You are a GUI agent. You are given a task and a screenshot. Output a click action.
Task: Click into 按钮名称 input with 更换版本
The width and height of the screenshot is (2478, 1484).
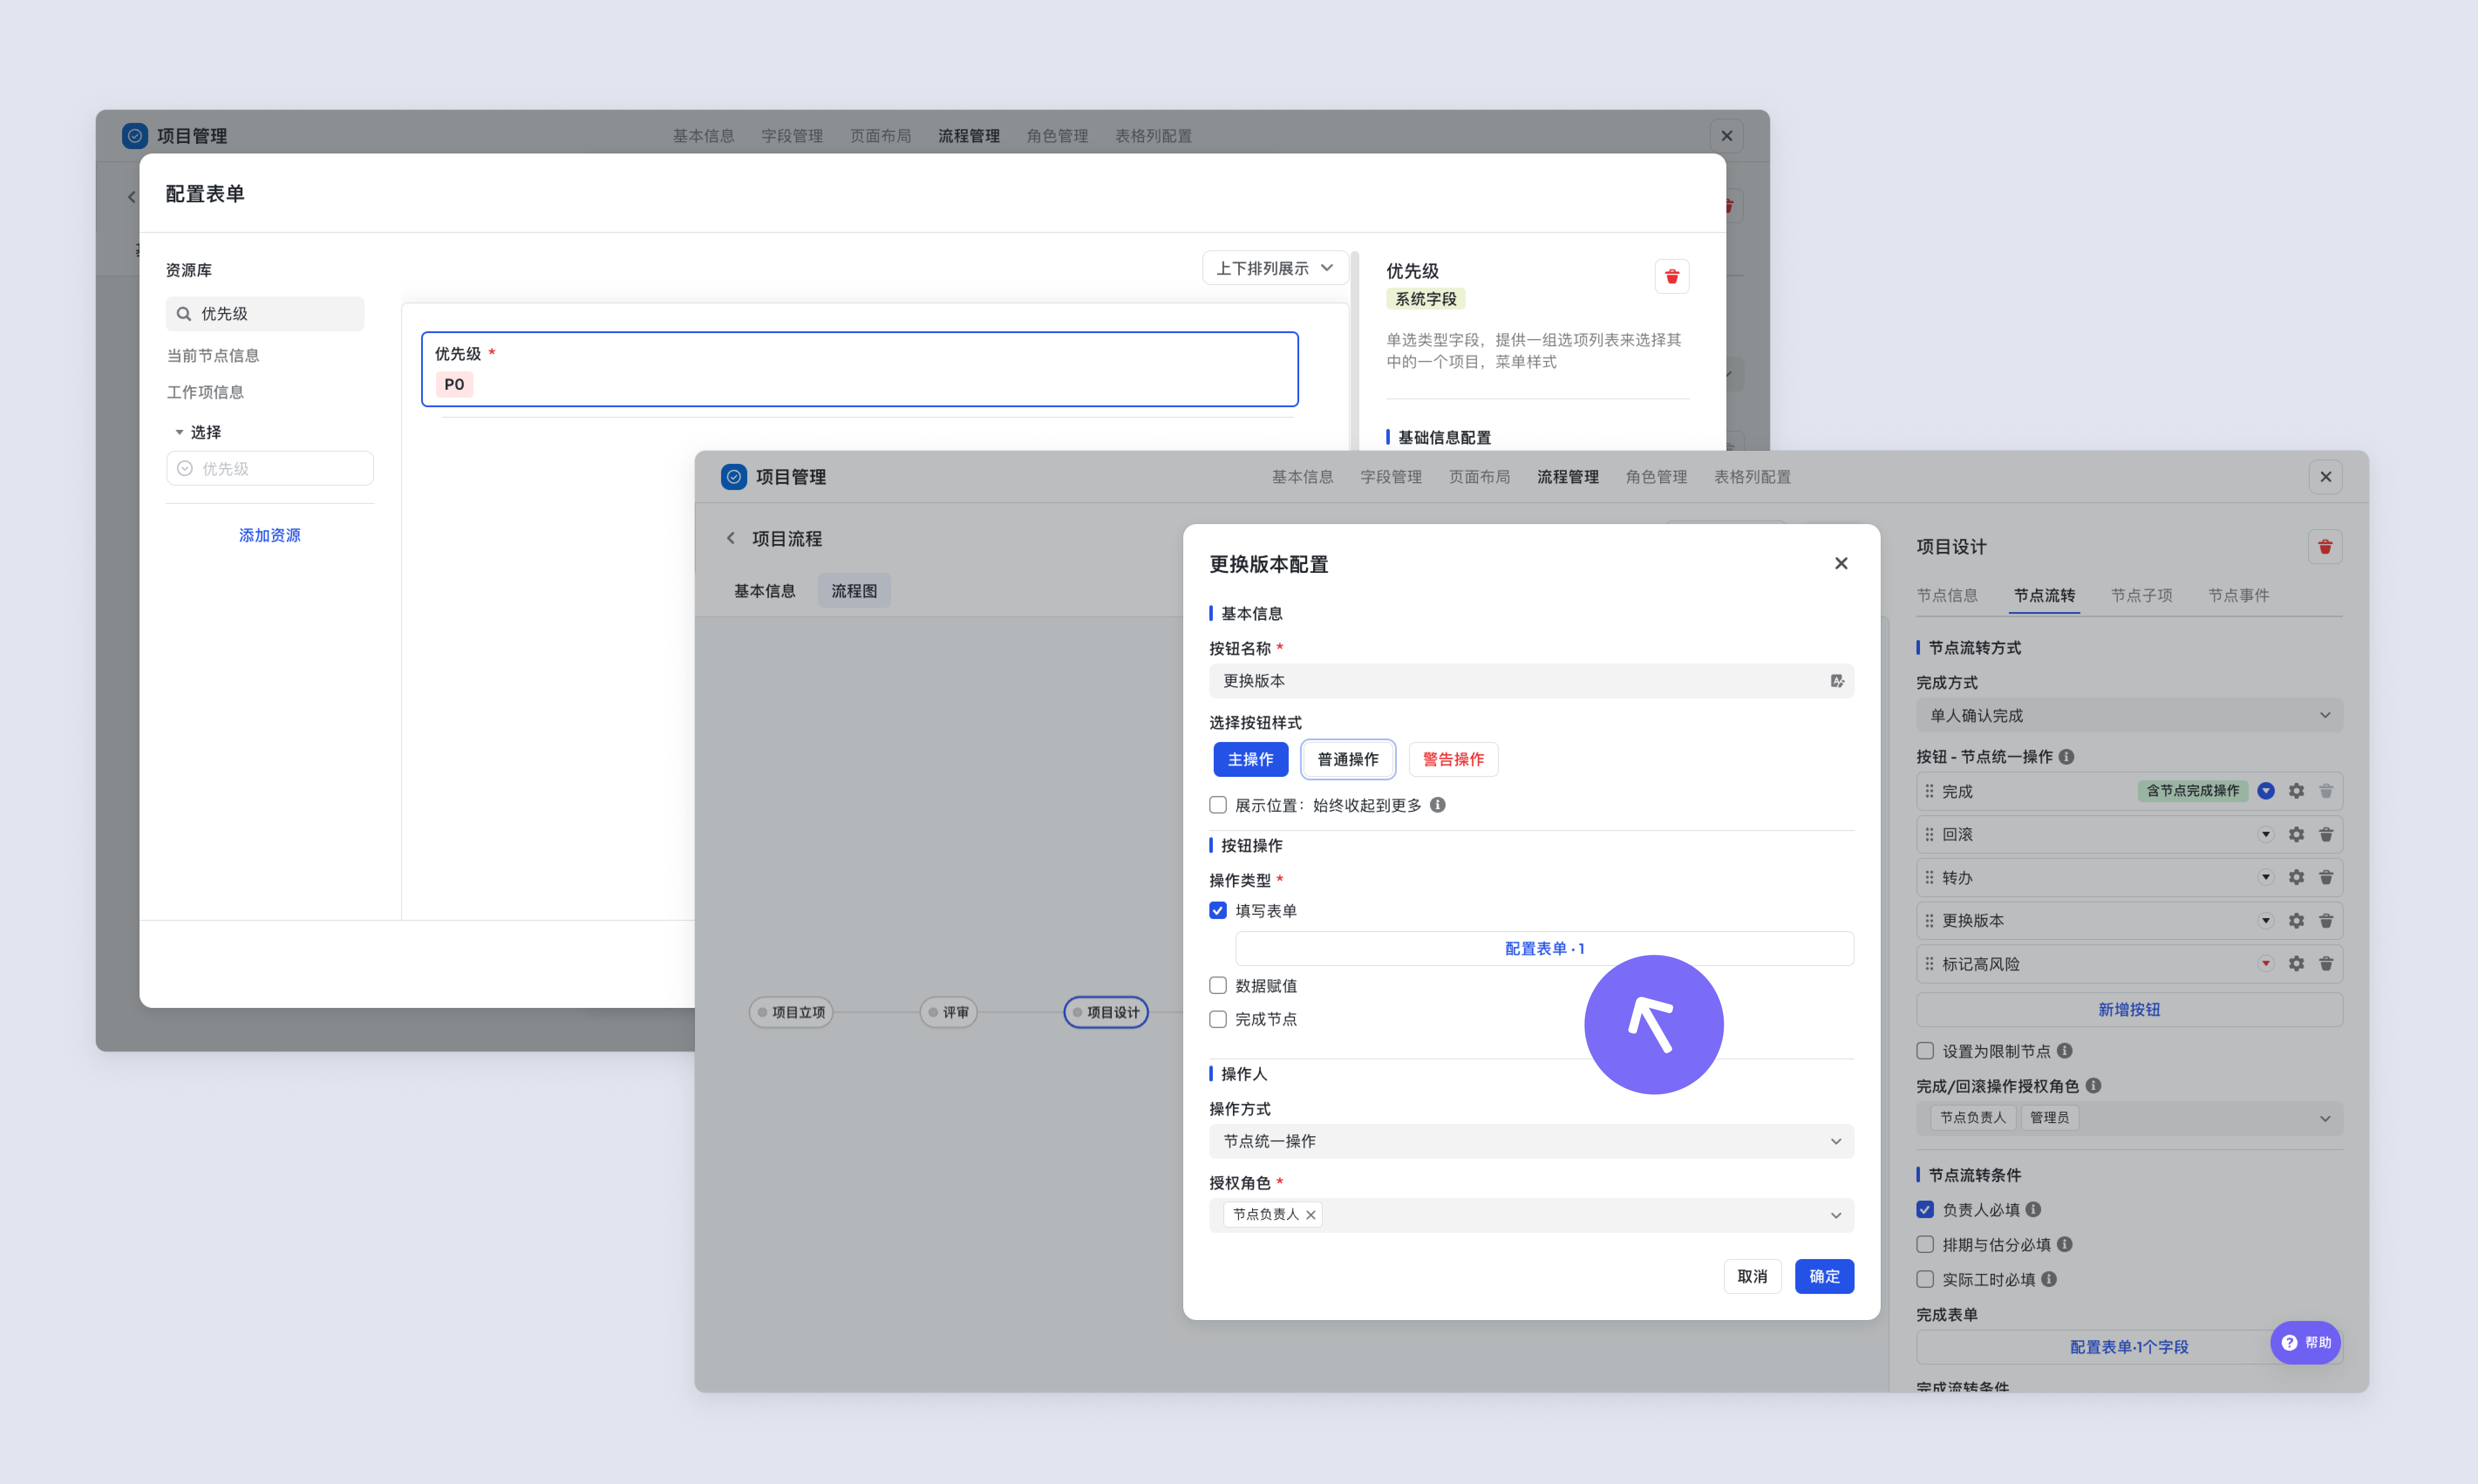click(x=1531, y=681)
